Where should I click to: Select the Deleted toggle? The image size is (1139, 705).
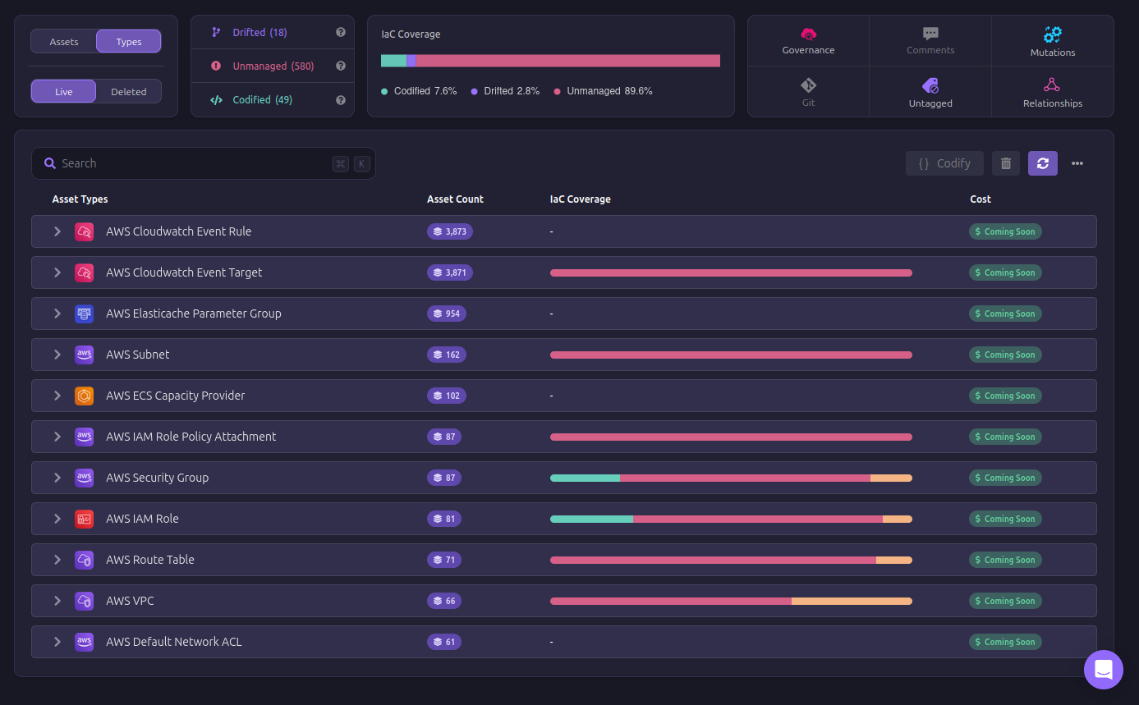click(129, 92)
